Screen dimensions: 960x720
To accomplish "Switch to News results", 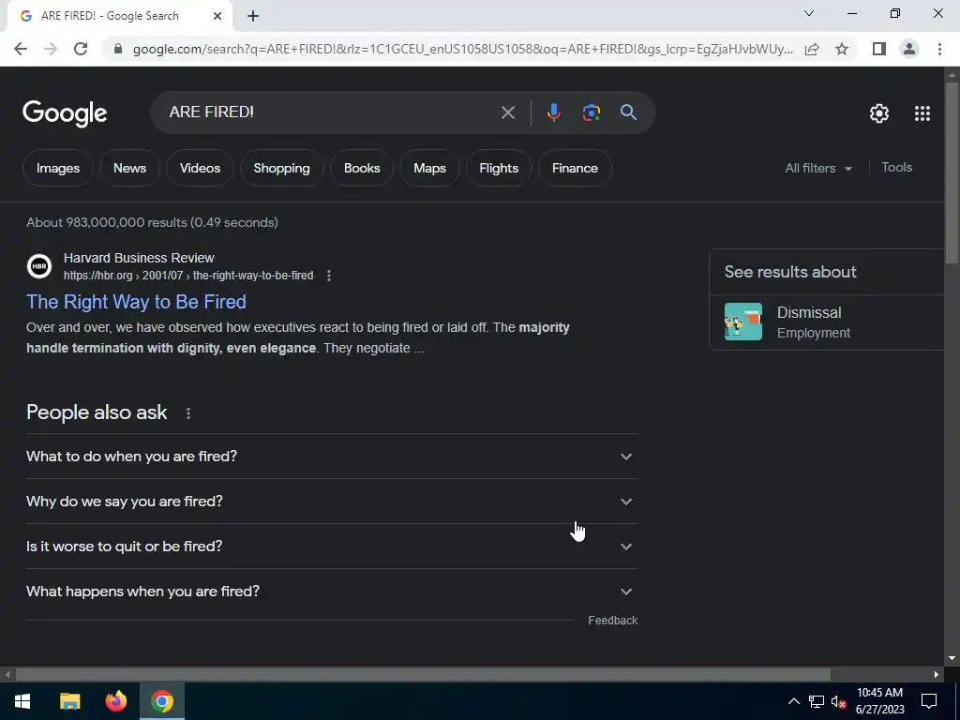I will pos(129,168).
